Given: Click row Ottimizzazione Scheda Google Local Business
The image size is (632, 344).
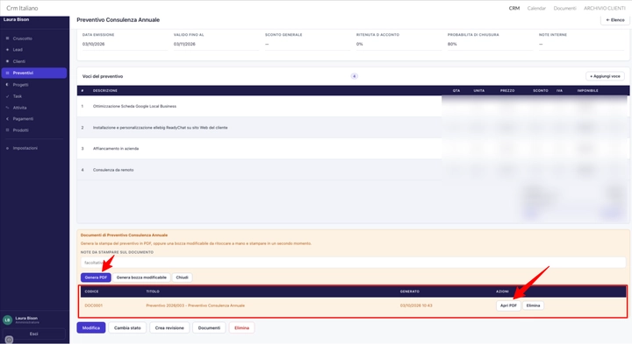Looking at the screenshot, I should pyautogui.click(x=353, y=107).
